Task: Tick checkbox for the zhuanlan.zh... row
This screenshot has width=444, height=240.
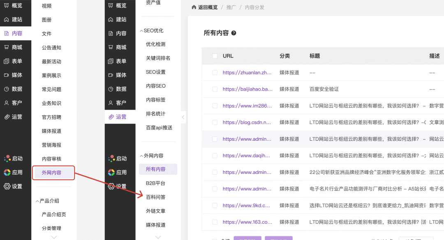Action: coord(215,73)
